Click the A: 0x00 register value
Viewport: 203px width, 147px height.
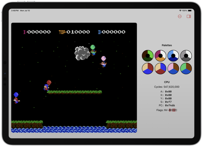[x=166, y=92]
